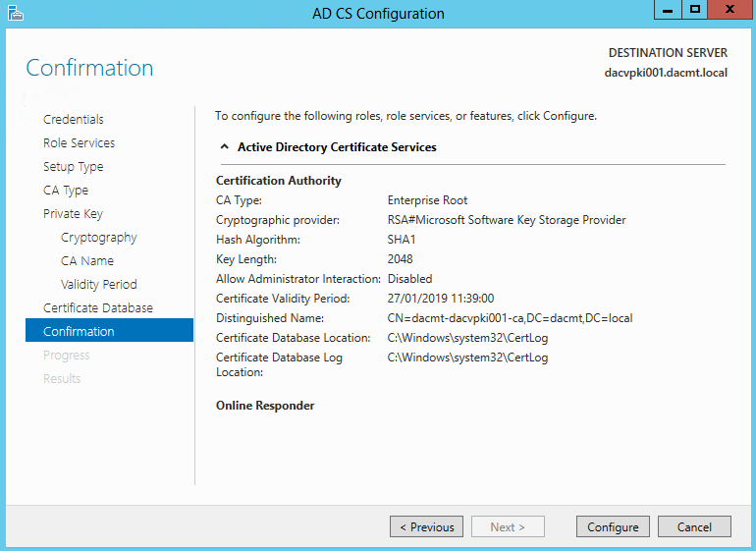Click the Configure button

(x=613, y=526)
